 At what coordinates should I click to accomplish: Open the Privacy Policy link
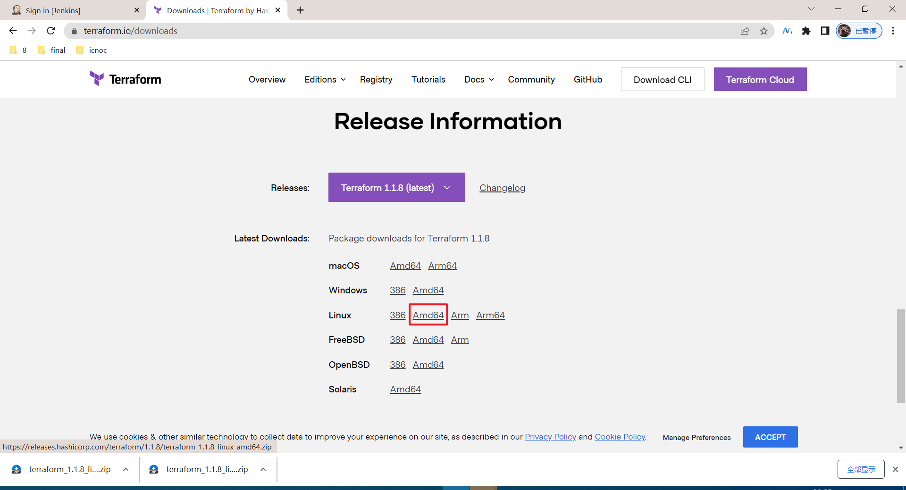click(x=550, y=437)
